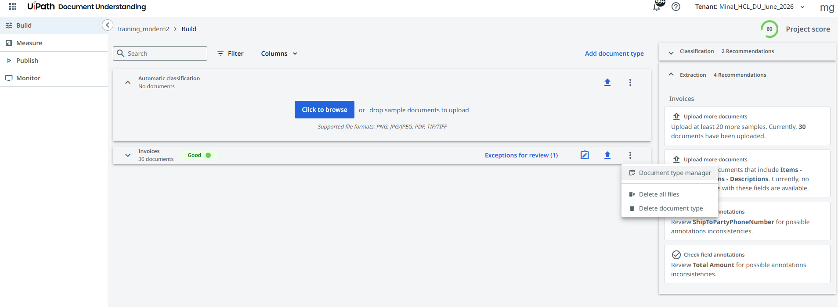
Task: Click the 30 documents count text
Action: pos(156,159)
